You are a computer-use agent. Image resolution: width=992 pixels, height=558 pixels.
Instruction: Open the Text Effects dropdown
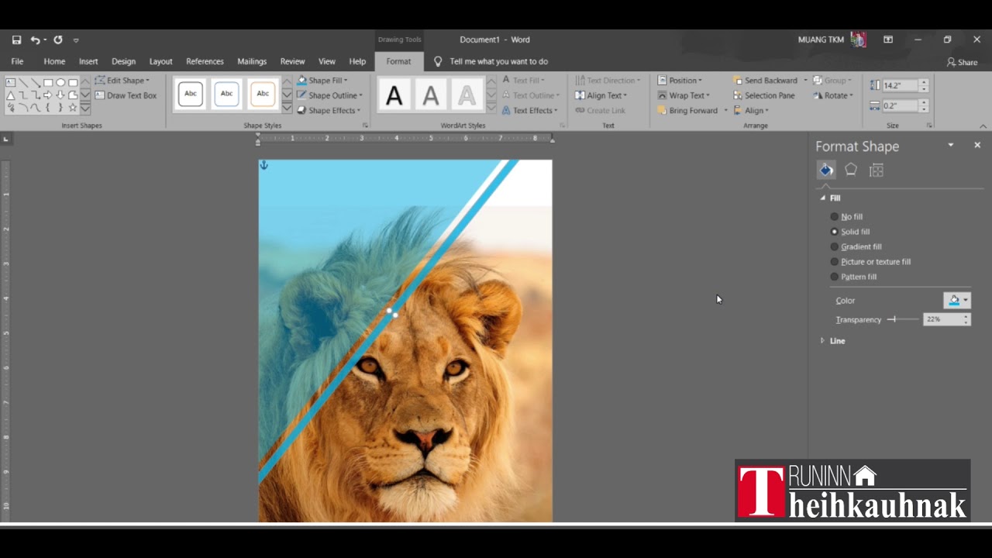pos(529,111)
